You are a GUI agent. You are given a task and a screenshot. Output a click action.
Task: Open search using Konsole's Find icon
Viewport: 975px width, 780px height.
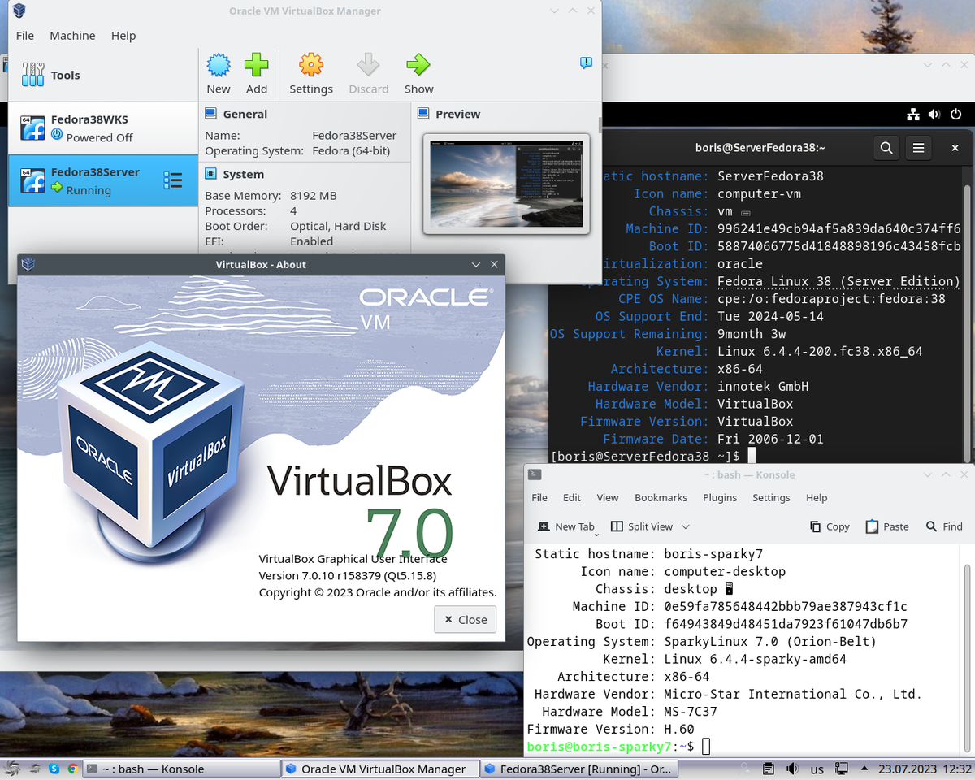pyautogui.click(x=942, y=526)
